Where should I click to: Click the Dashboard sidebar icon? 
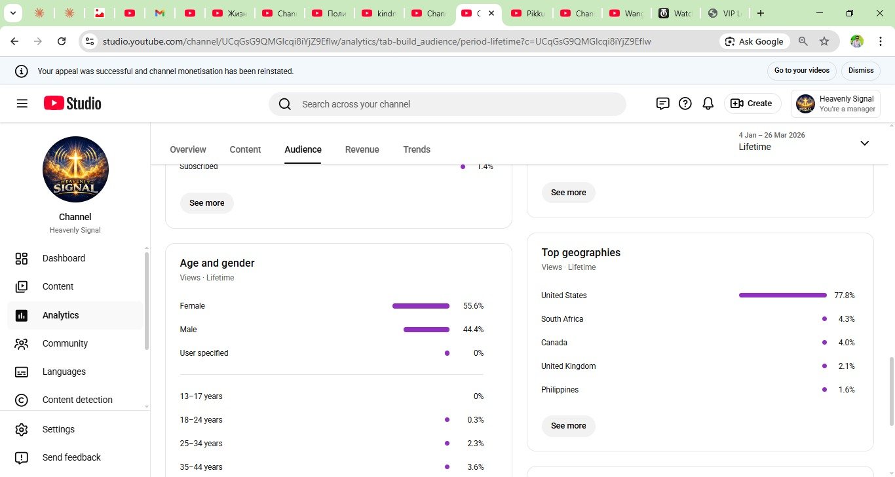[x=22, y=258]
